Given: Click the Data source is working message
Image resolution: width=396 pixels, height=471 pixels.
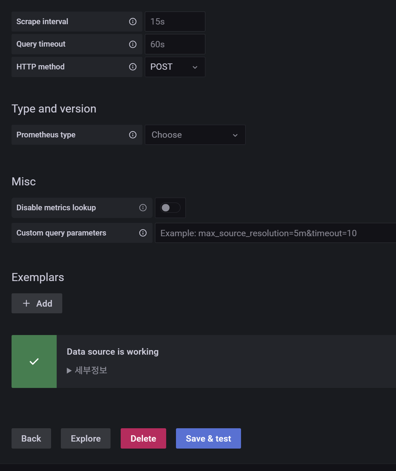Looking at the screenshot, I should (x=113, y=352).
